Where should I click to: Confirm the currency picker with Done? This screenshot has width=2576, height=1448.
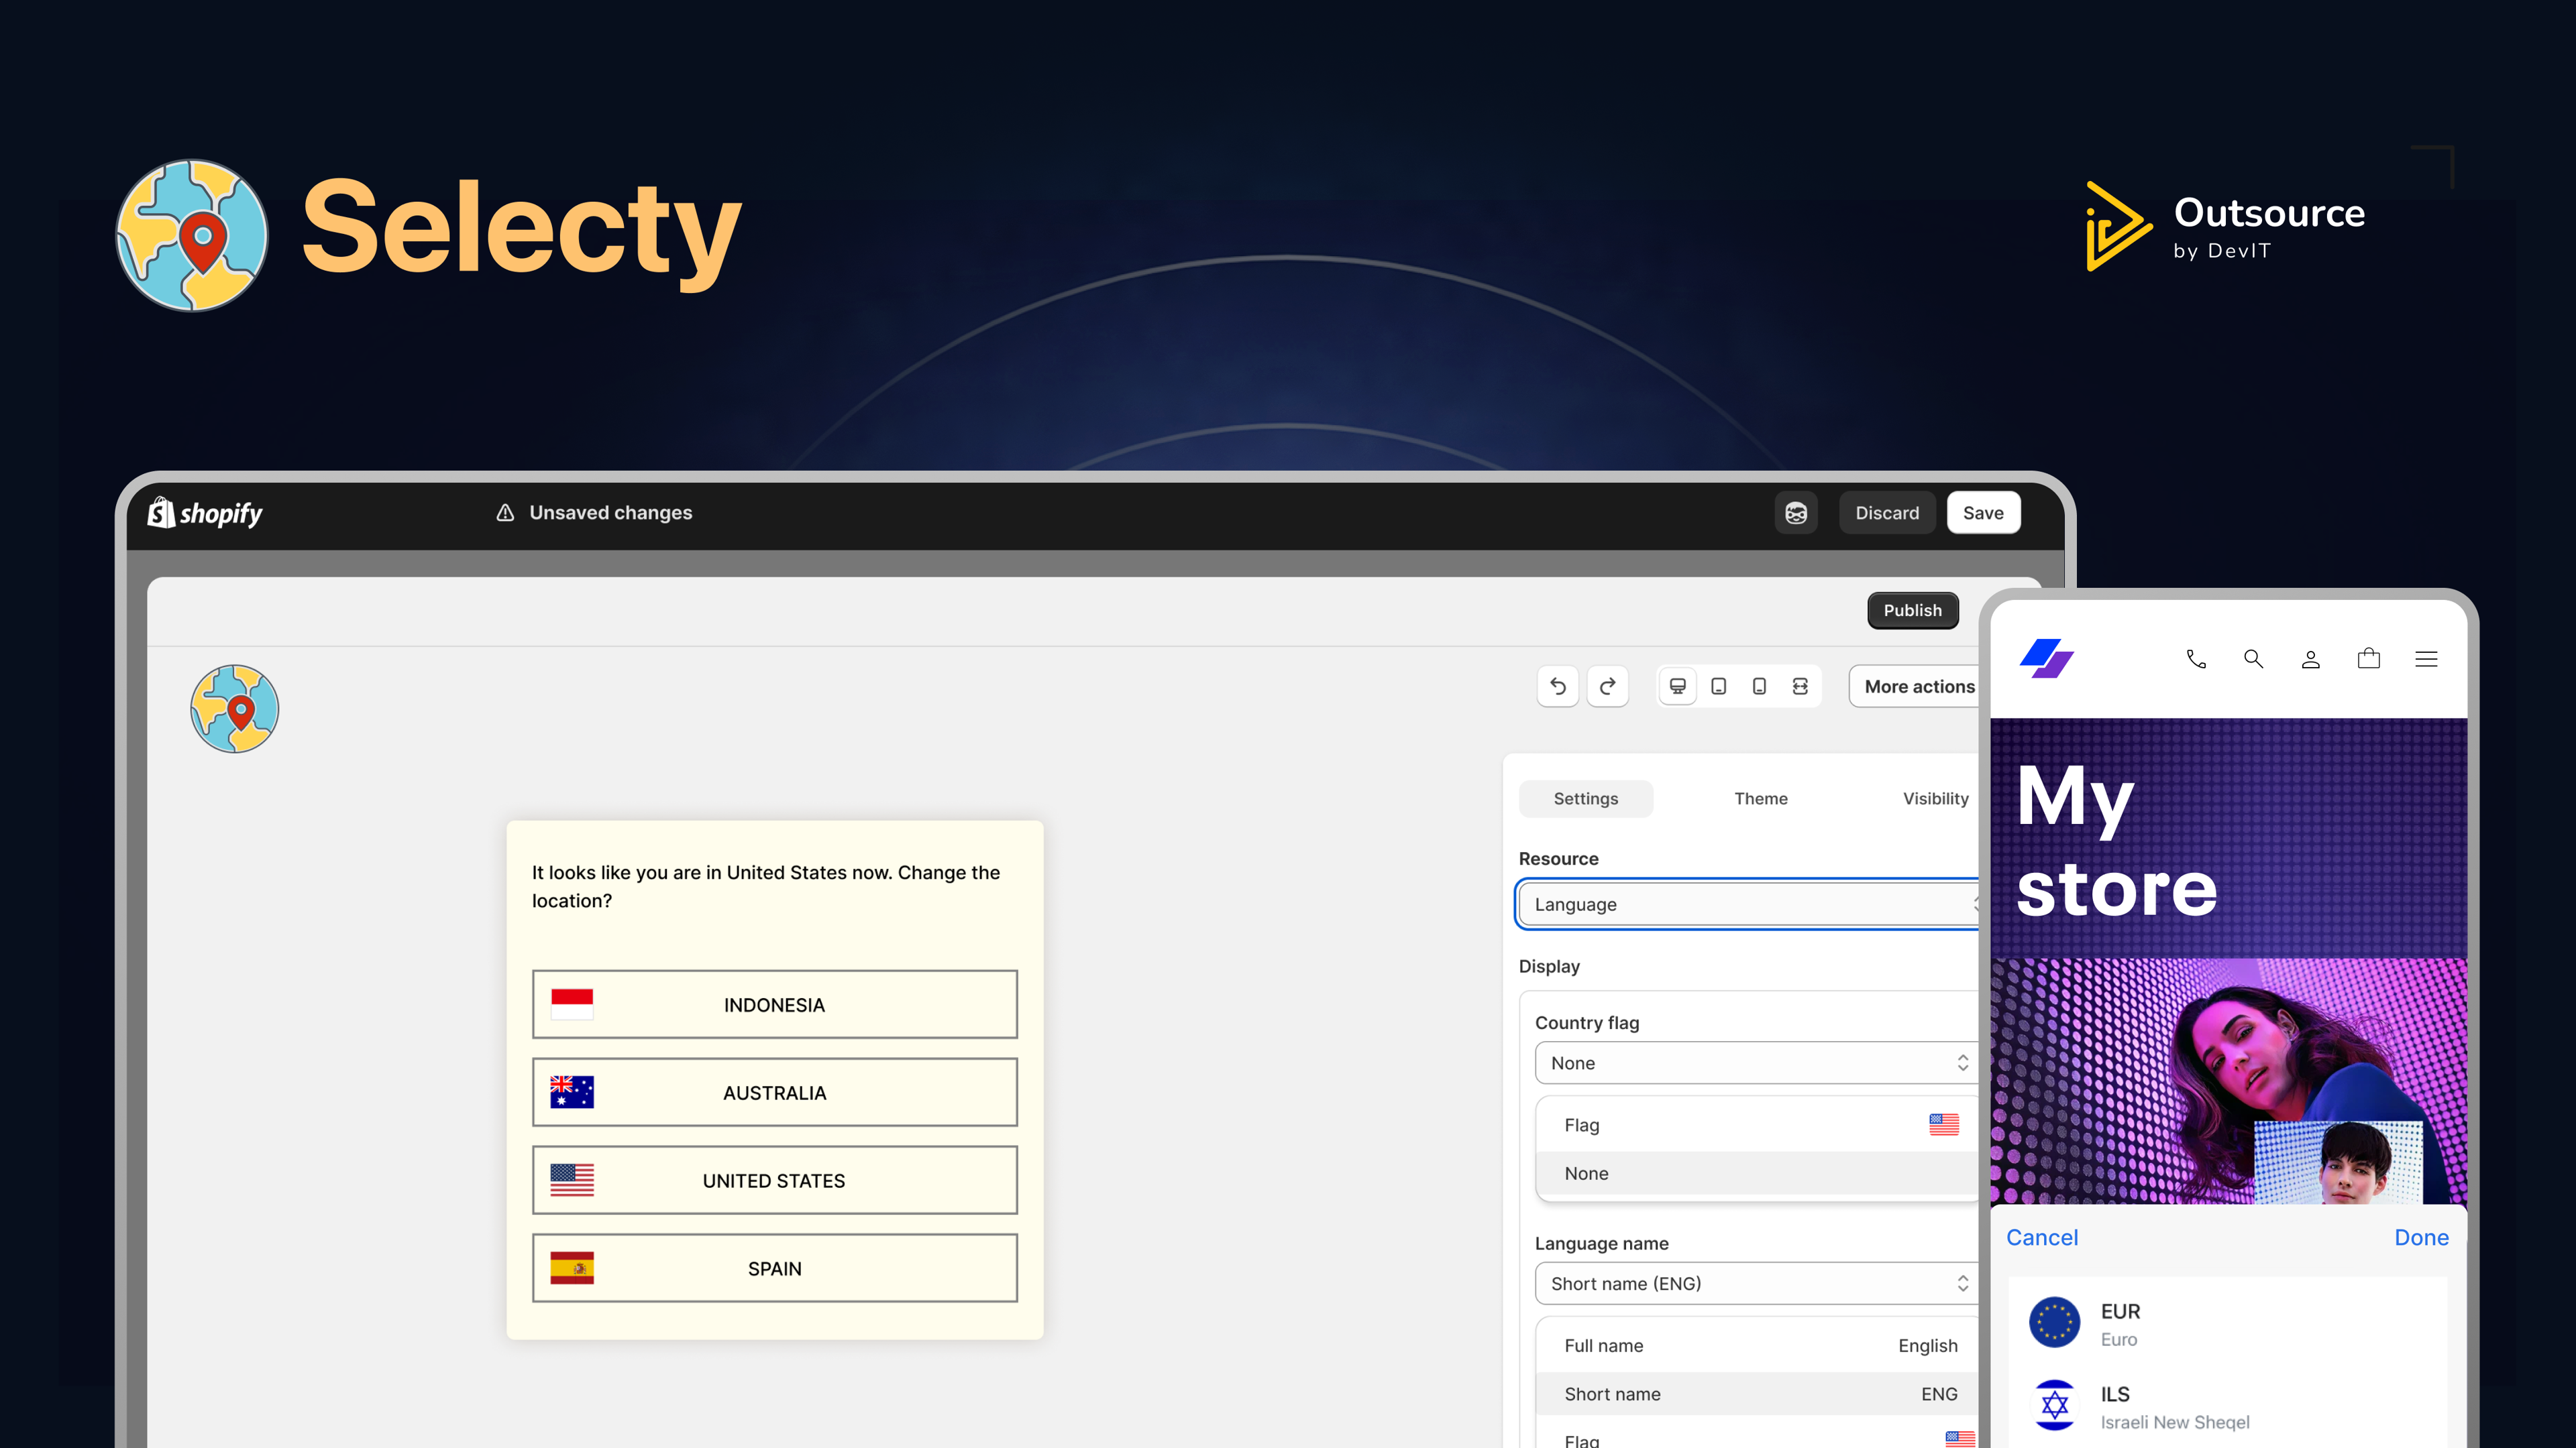tap(2421, 1237)
